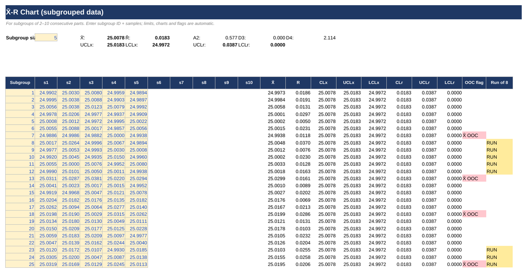522x273 pixels.
Task: Click the CLr column header
Action: pyautogui.click(x=399, y=83)
